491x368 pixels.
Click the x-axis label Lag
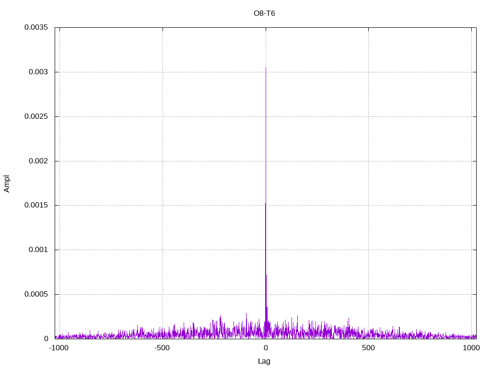click(264, 361)
